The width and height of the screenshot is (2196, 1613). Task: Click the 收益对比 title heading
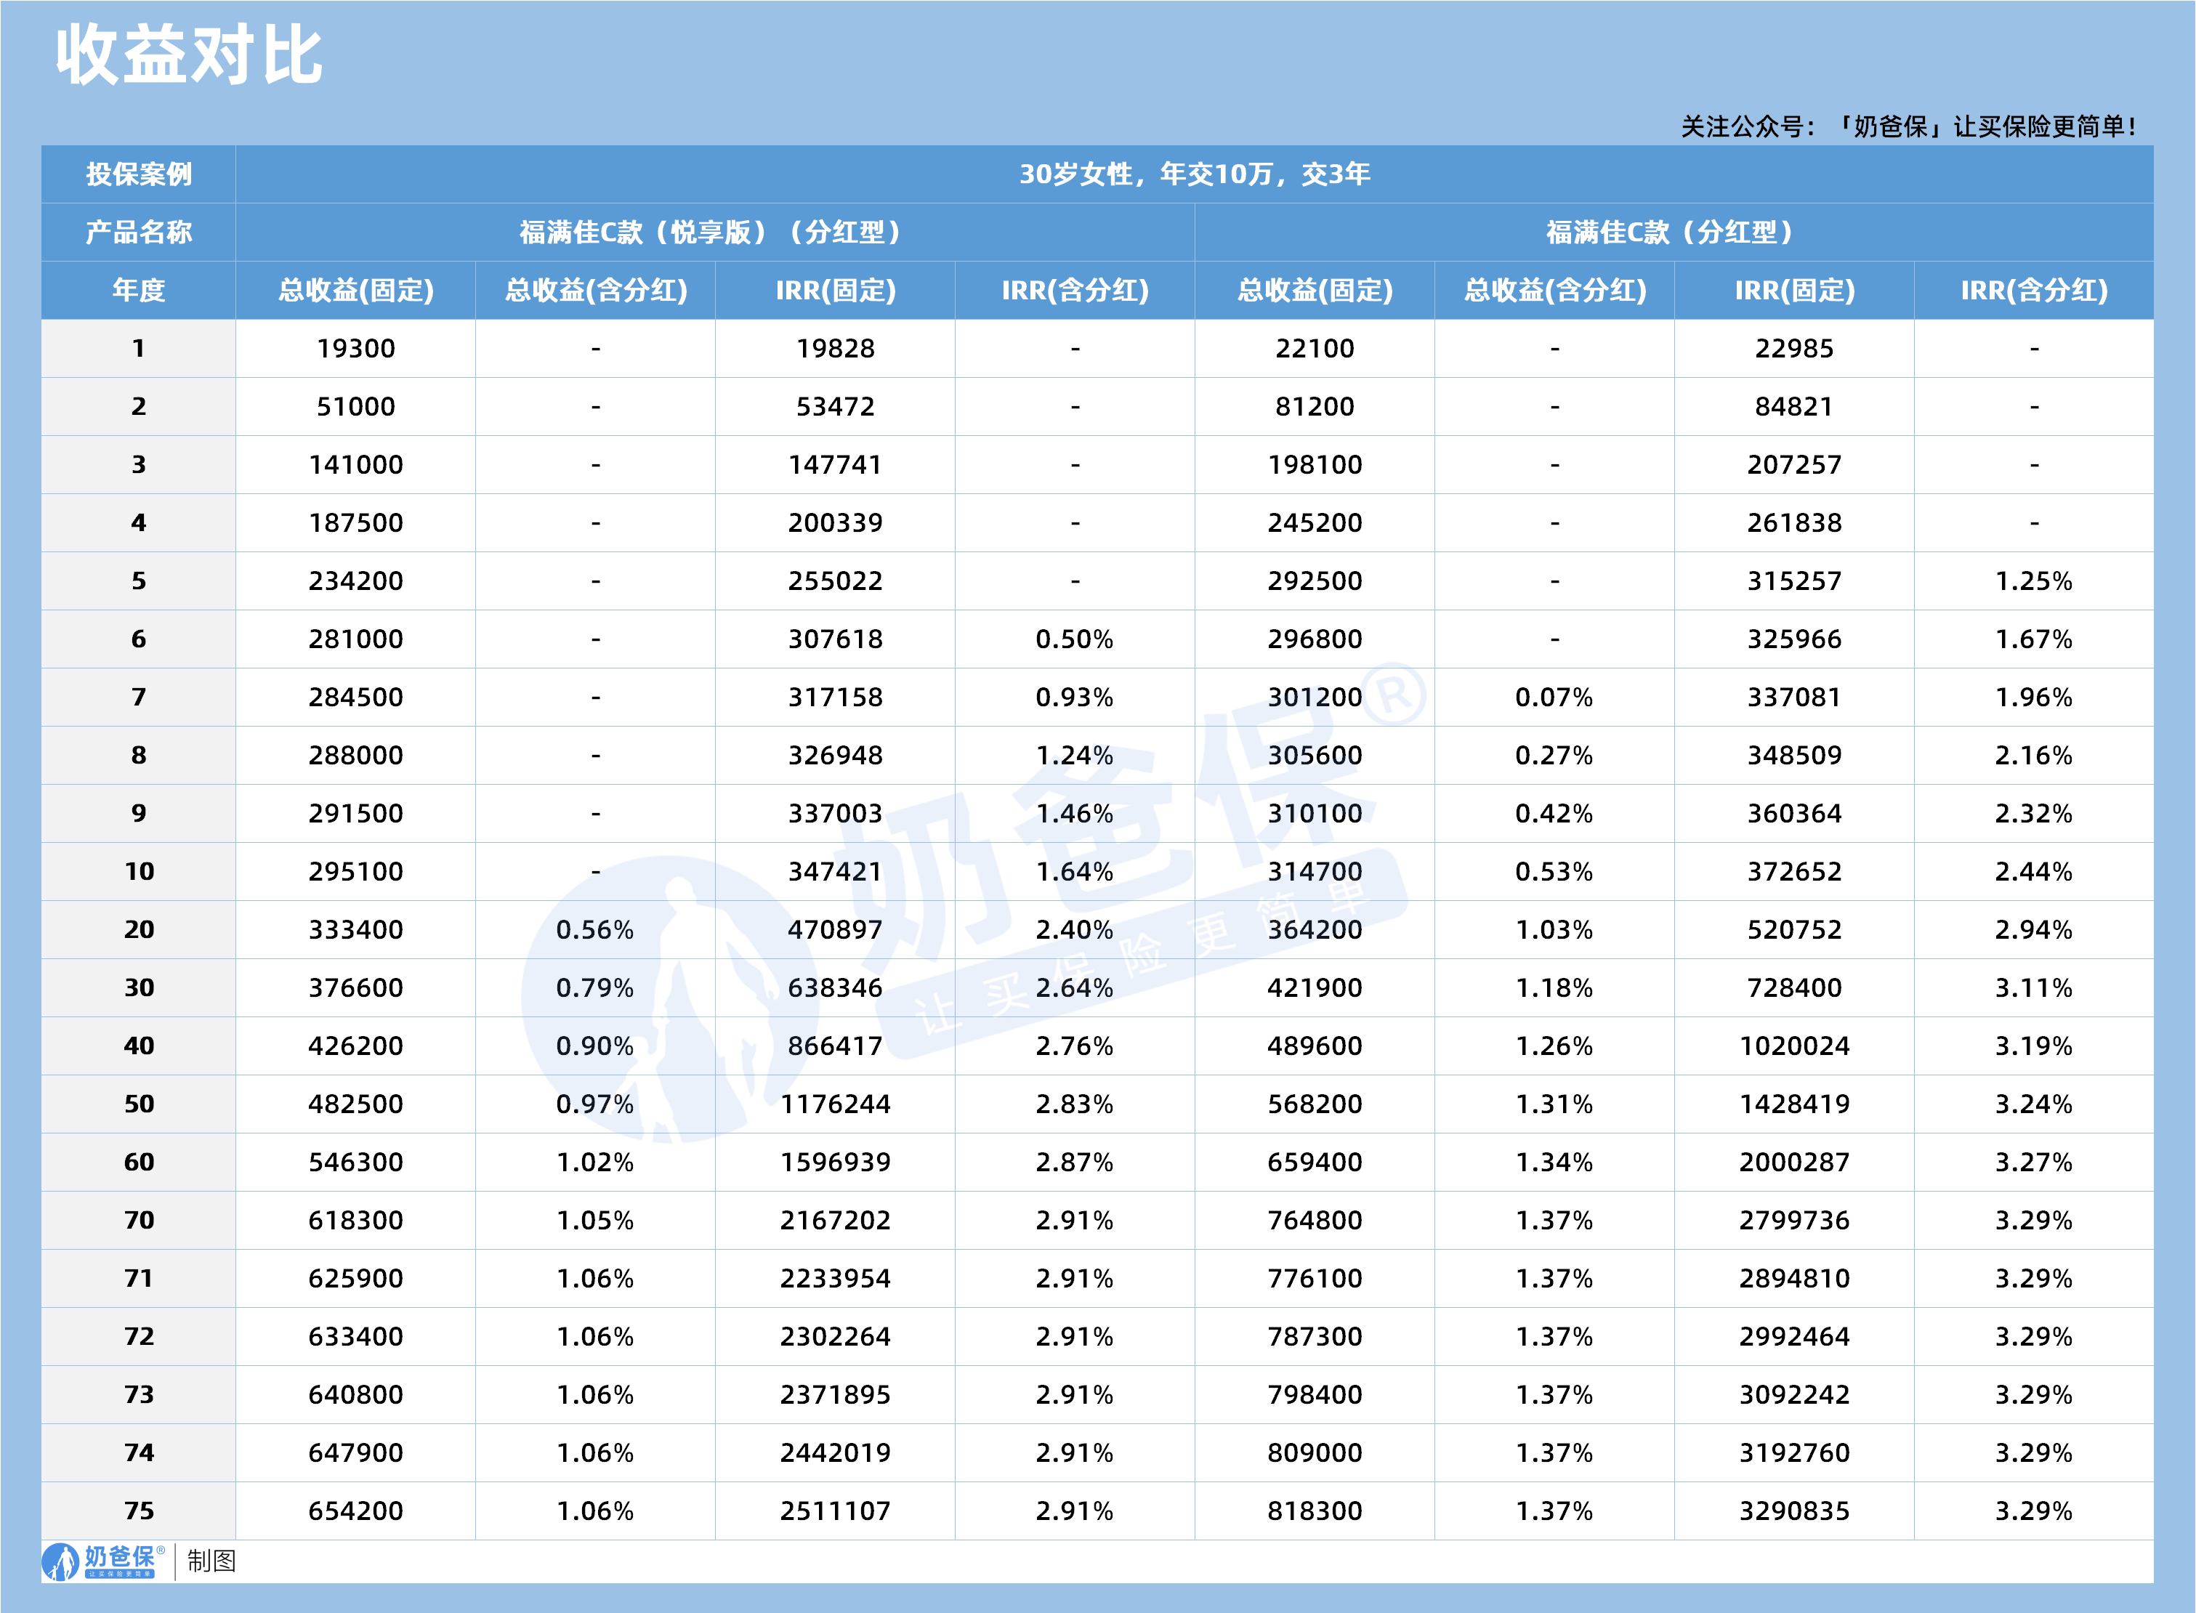tap(188, 56)
